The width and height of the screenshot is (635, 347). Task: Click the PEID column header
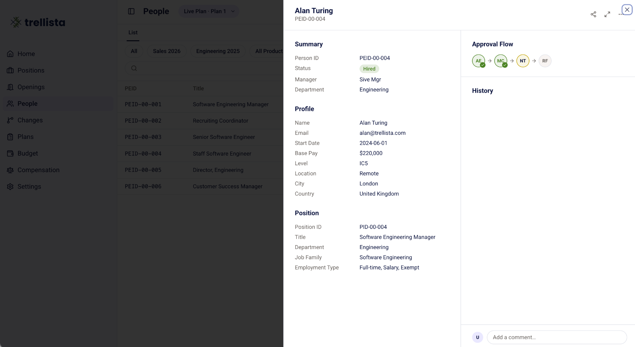point(131,88)
